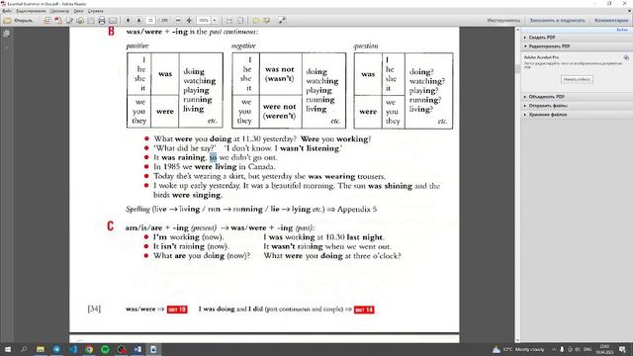
Task: Click the highlighted word 'so' in document
Action: coord(213,157)
